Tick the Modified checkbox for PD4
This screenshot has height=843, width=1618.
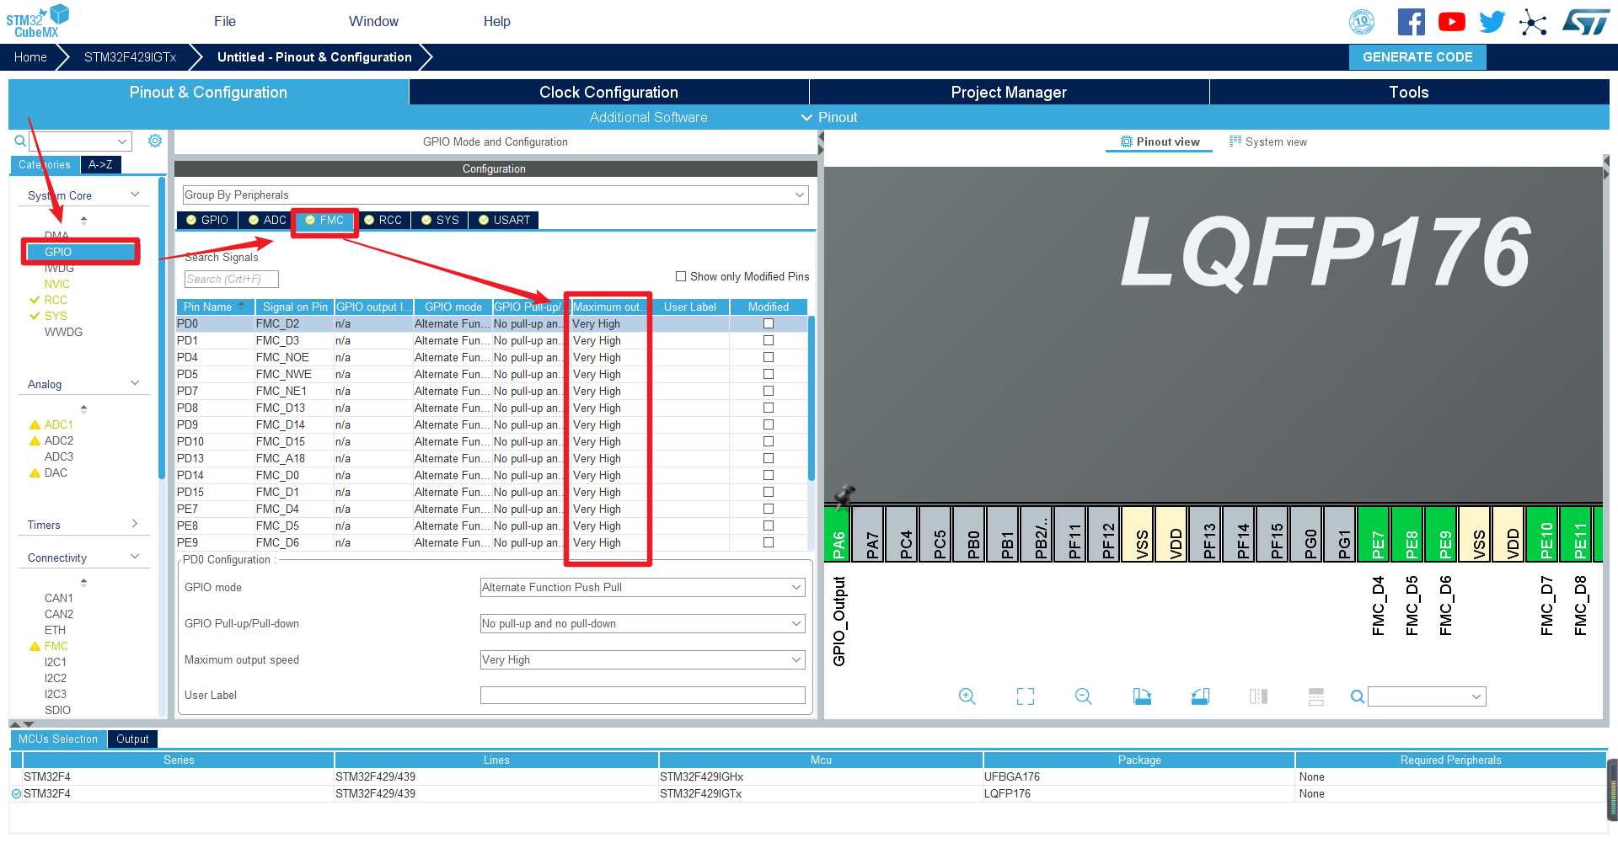(769, 357)
